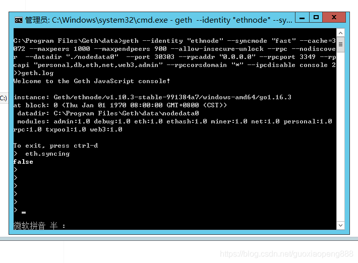Image resolution: width=358 pixels, height=263 pixels.
Task: Click the "rpc:1.0 txpool:1.0 web3:1.0" line
Action: coord(68,129)
